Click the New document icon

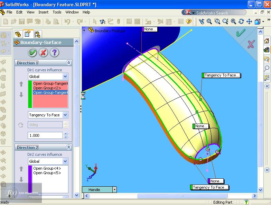[x=6, y=21]
